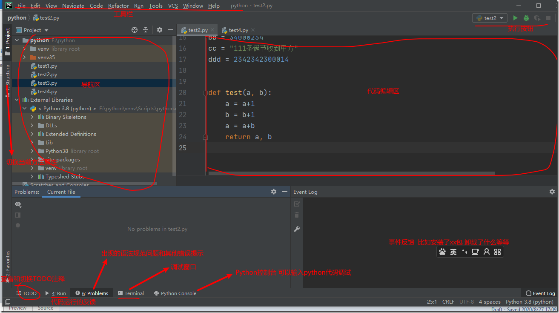Viewport: 559px width, 313px height.
Task: Toggle the eye icon in the Problems panel
Action: [x=18, y=204]
